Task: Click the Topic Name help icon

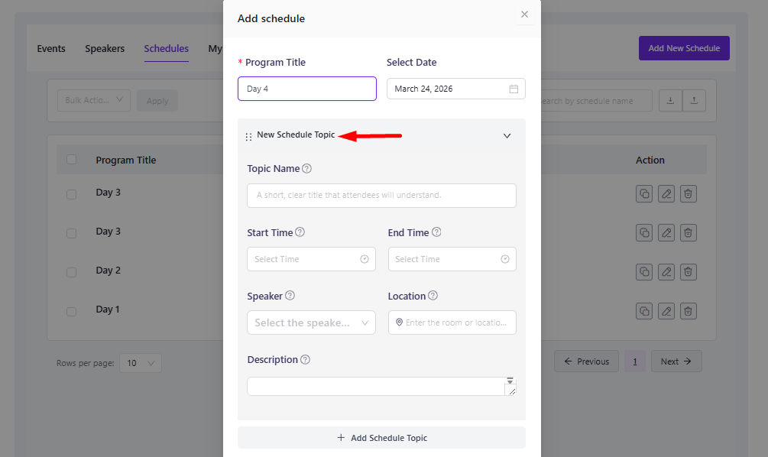Action: (307, 169)
